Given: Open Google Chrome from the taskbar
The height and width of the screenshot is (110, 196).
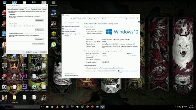Looking at the screenshot, I should point(62,107).
